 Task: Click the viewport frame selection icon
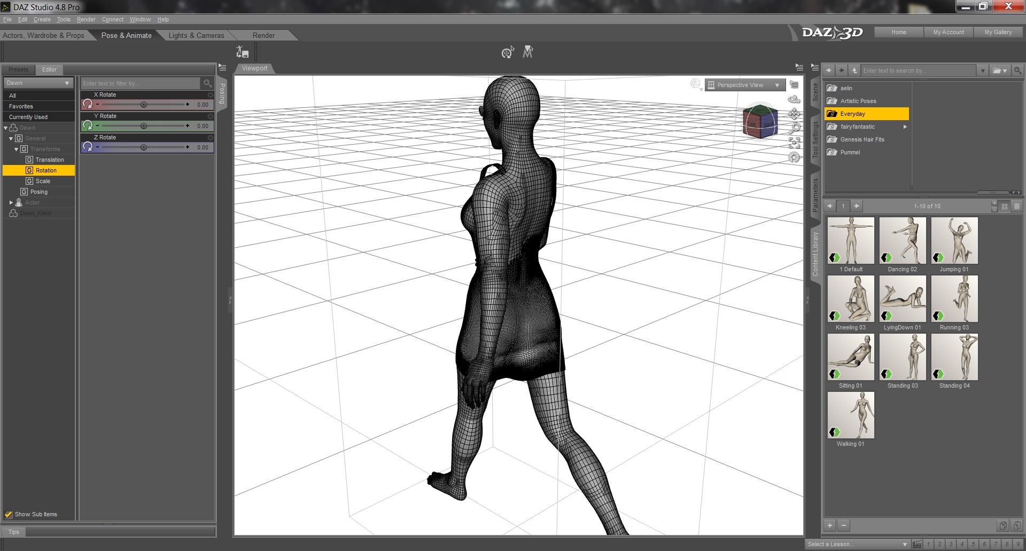[x=795, y=143]
